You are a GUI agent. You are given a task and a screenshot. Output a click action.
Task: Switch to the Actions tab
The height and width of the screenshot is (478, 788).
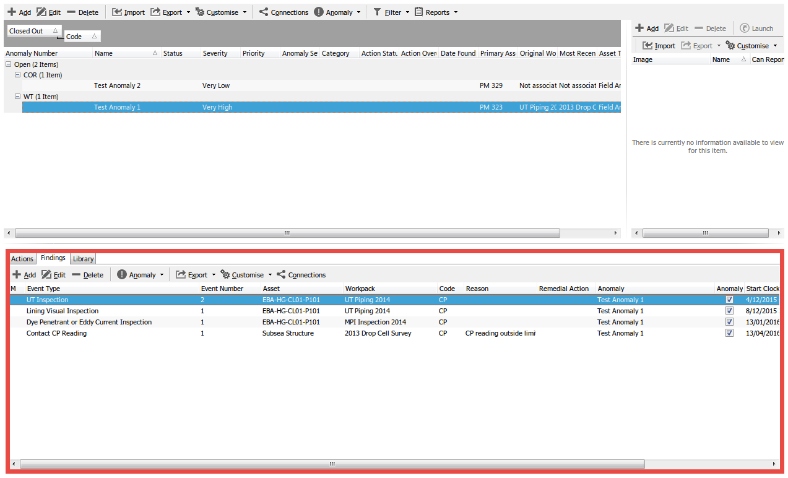tap(22, 259)
